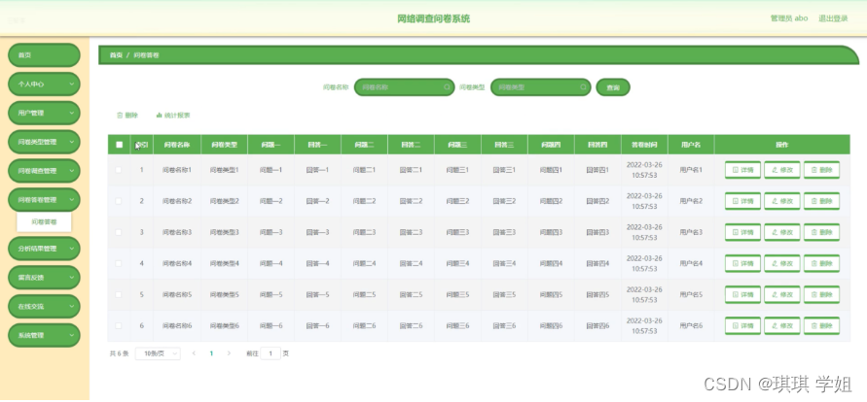Click 删除 for 问卷名称1 row
The height and width of the screenshot is (402, 867).
click(821, 170)
